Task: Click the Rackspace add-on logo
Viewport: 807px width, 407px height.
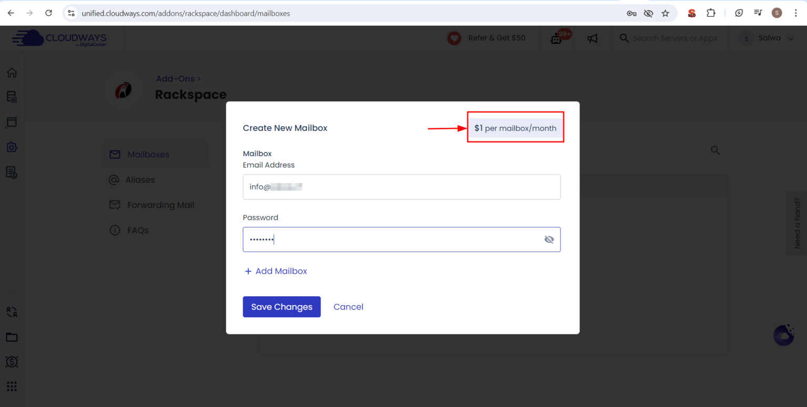Action: [x=123, y=90]
